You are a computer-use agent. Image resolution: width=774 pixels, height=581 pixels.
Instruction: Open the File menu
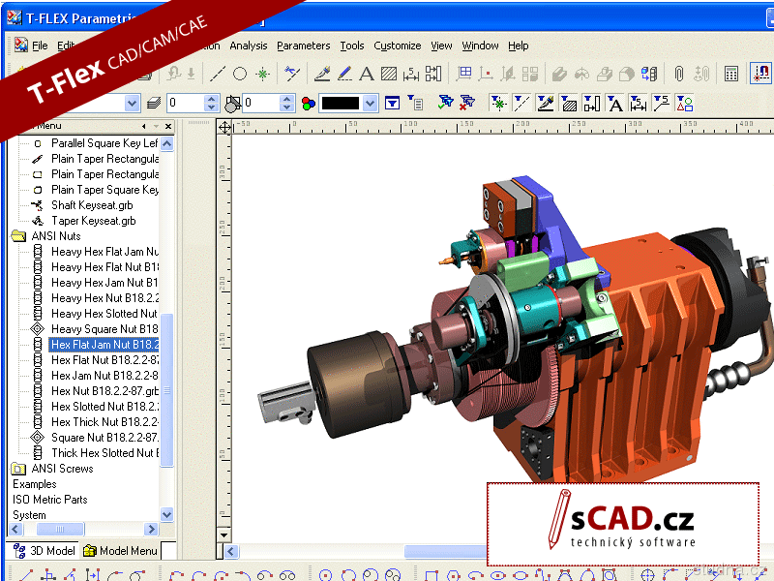[40, 46]
